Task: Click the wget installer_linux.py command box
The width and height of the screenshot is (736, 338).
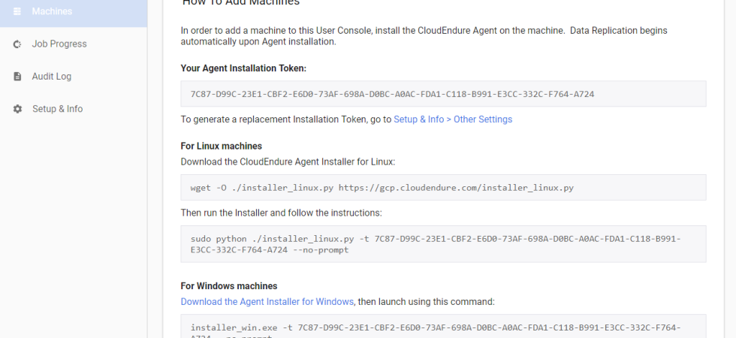Action: [x=443, y=188]
